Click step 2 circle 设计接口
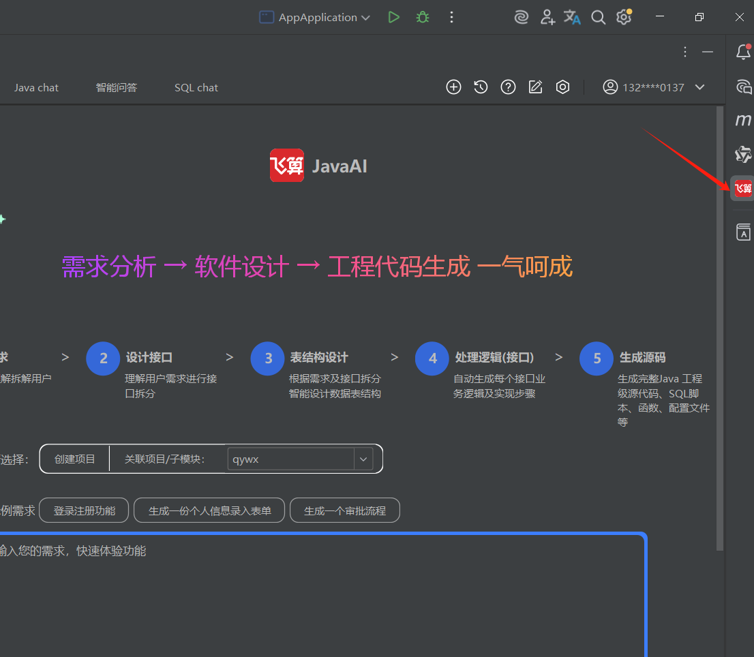 click(103, 358)
